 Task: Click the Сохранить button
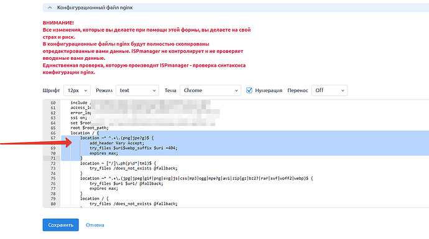click(61, 225)
